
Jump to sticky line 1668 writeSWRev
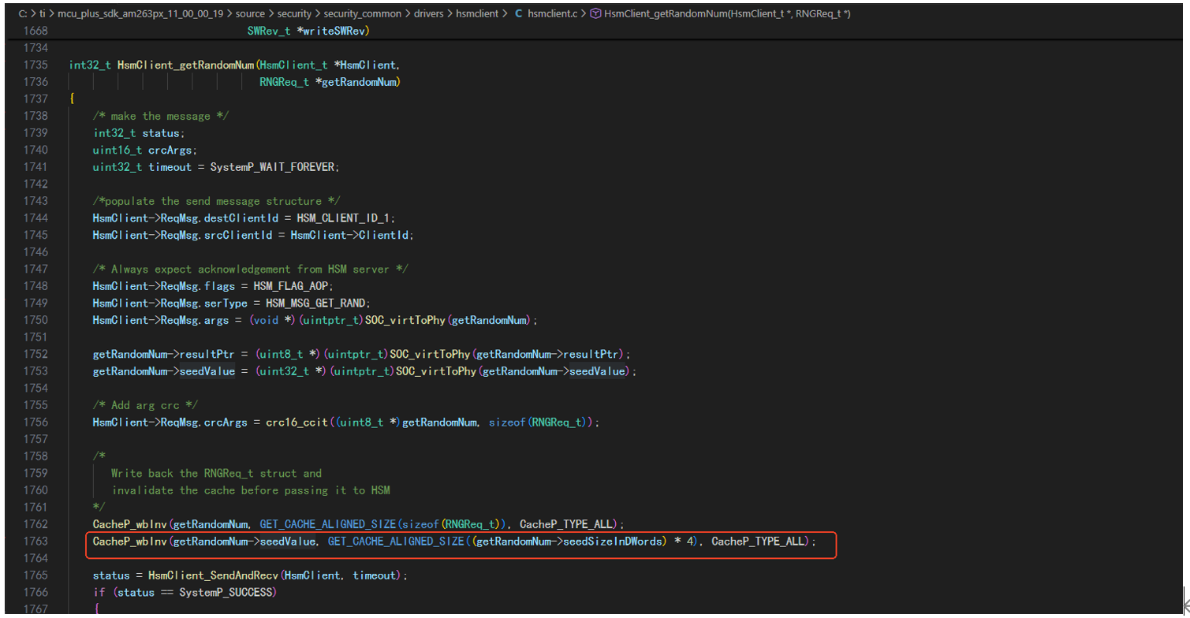point(309,31)
